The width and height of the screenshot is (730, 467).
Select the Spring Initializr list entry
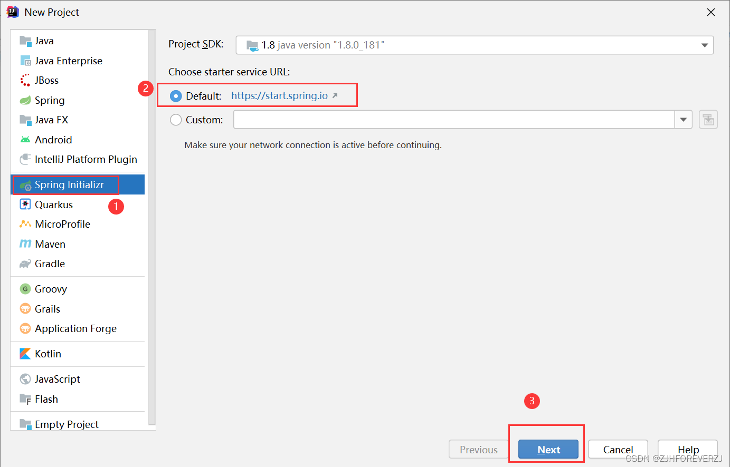coord(78,184)
